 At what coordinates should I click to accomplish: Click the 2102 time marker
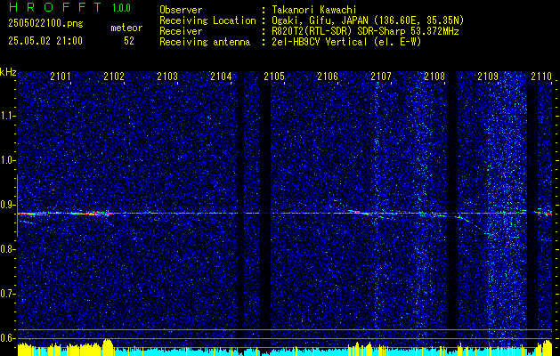coord(114,76)
